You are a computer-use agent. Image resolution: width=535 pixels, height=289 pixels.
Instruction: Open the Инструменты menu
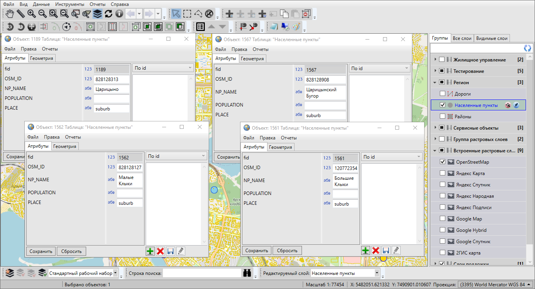70,4
